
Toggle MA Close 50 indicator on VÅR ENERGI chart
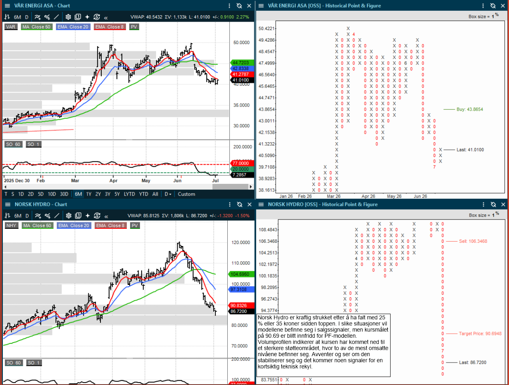click(36, 27)
